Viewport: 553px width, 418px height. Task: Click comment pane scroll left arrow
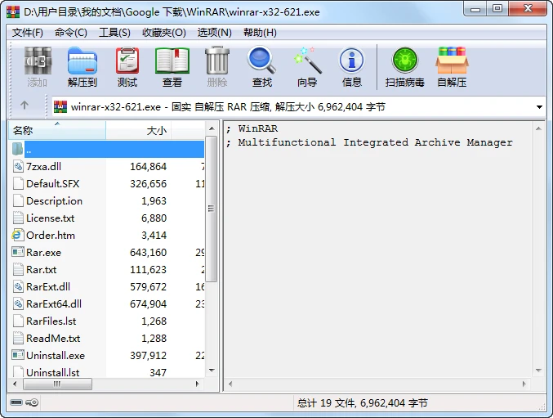[x=230, y=384]
